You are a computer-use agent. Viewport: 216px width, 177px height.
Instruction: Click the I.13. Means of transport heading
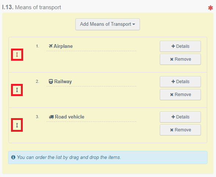click(32, 7)
